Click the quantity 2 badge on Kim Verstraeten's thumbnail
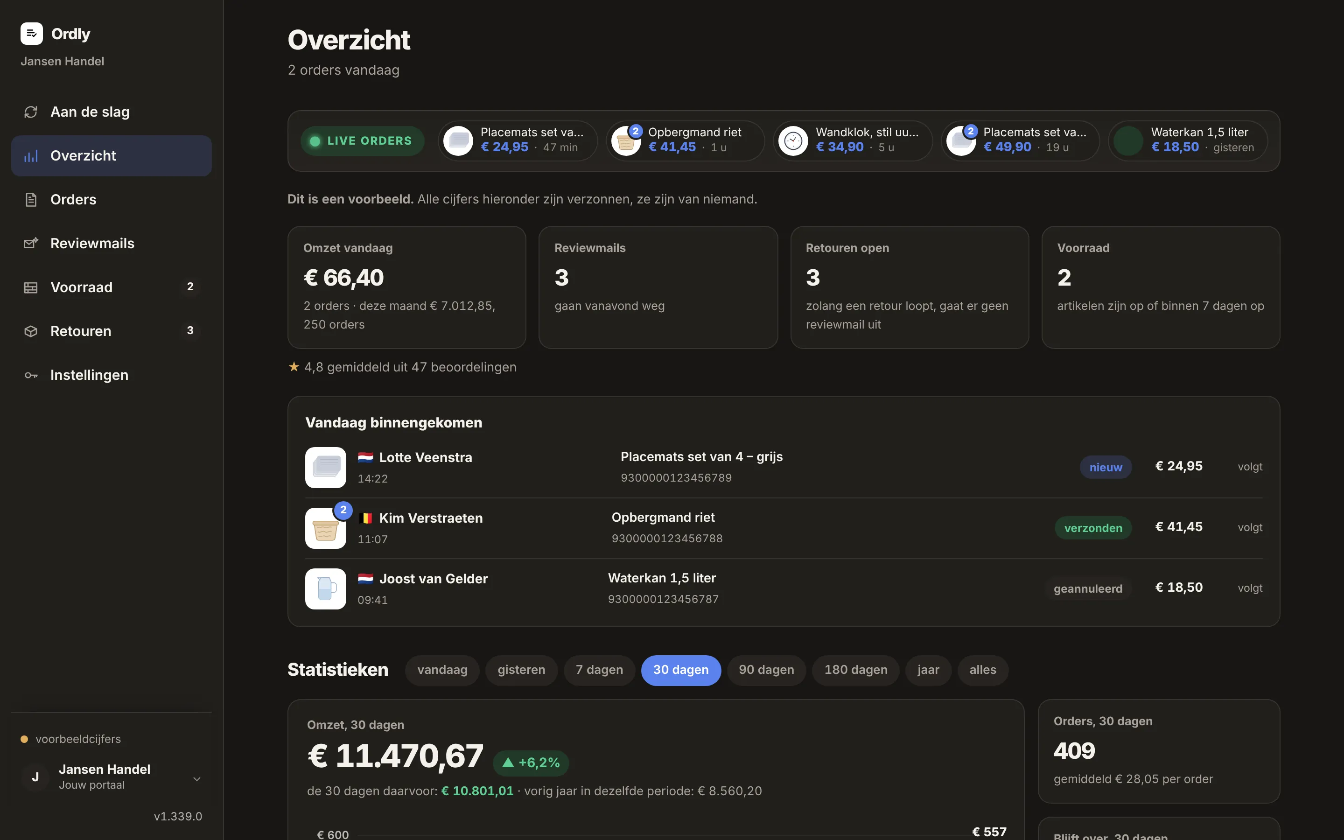The height and width of the screenshot is (840, 1344). coord(343,510)
